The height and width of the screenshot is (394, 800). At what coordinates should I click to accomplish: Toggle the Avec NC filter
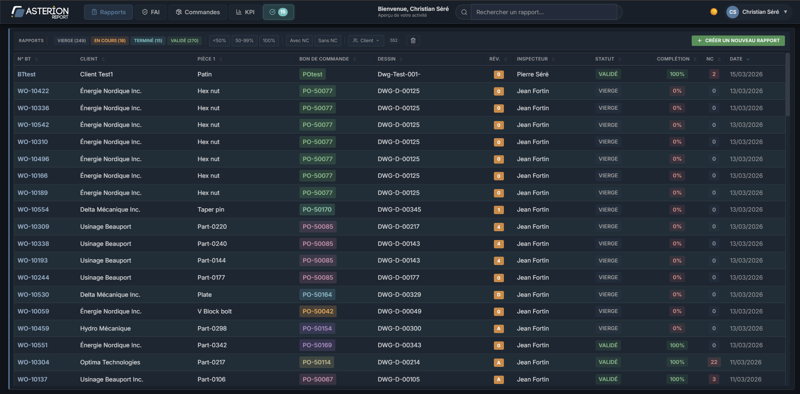pyautogui.click(x=299, y=40)
